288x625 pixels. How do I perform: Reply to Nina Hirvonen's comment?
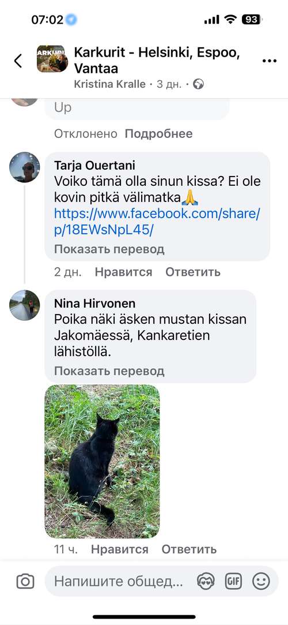pyautogui.click(x=189, y=549)
